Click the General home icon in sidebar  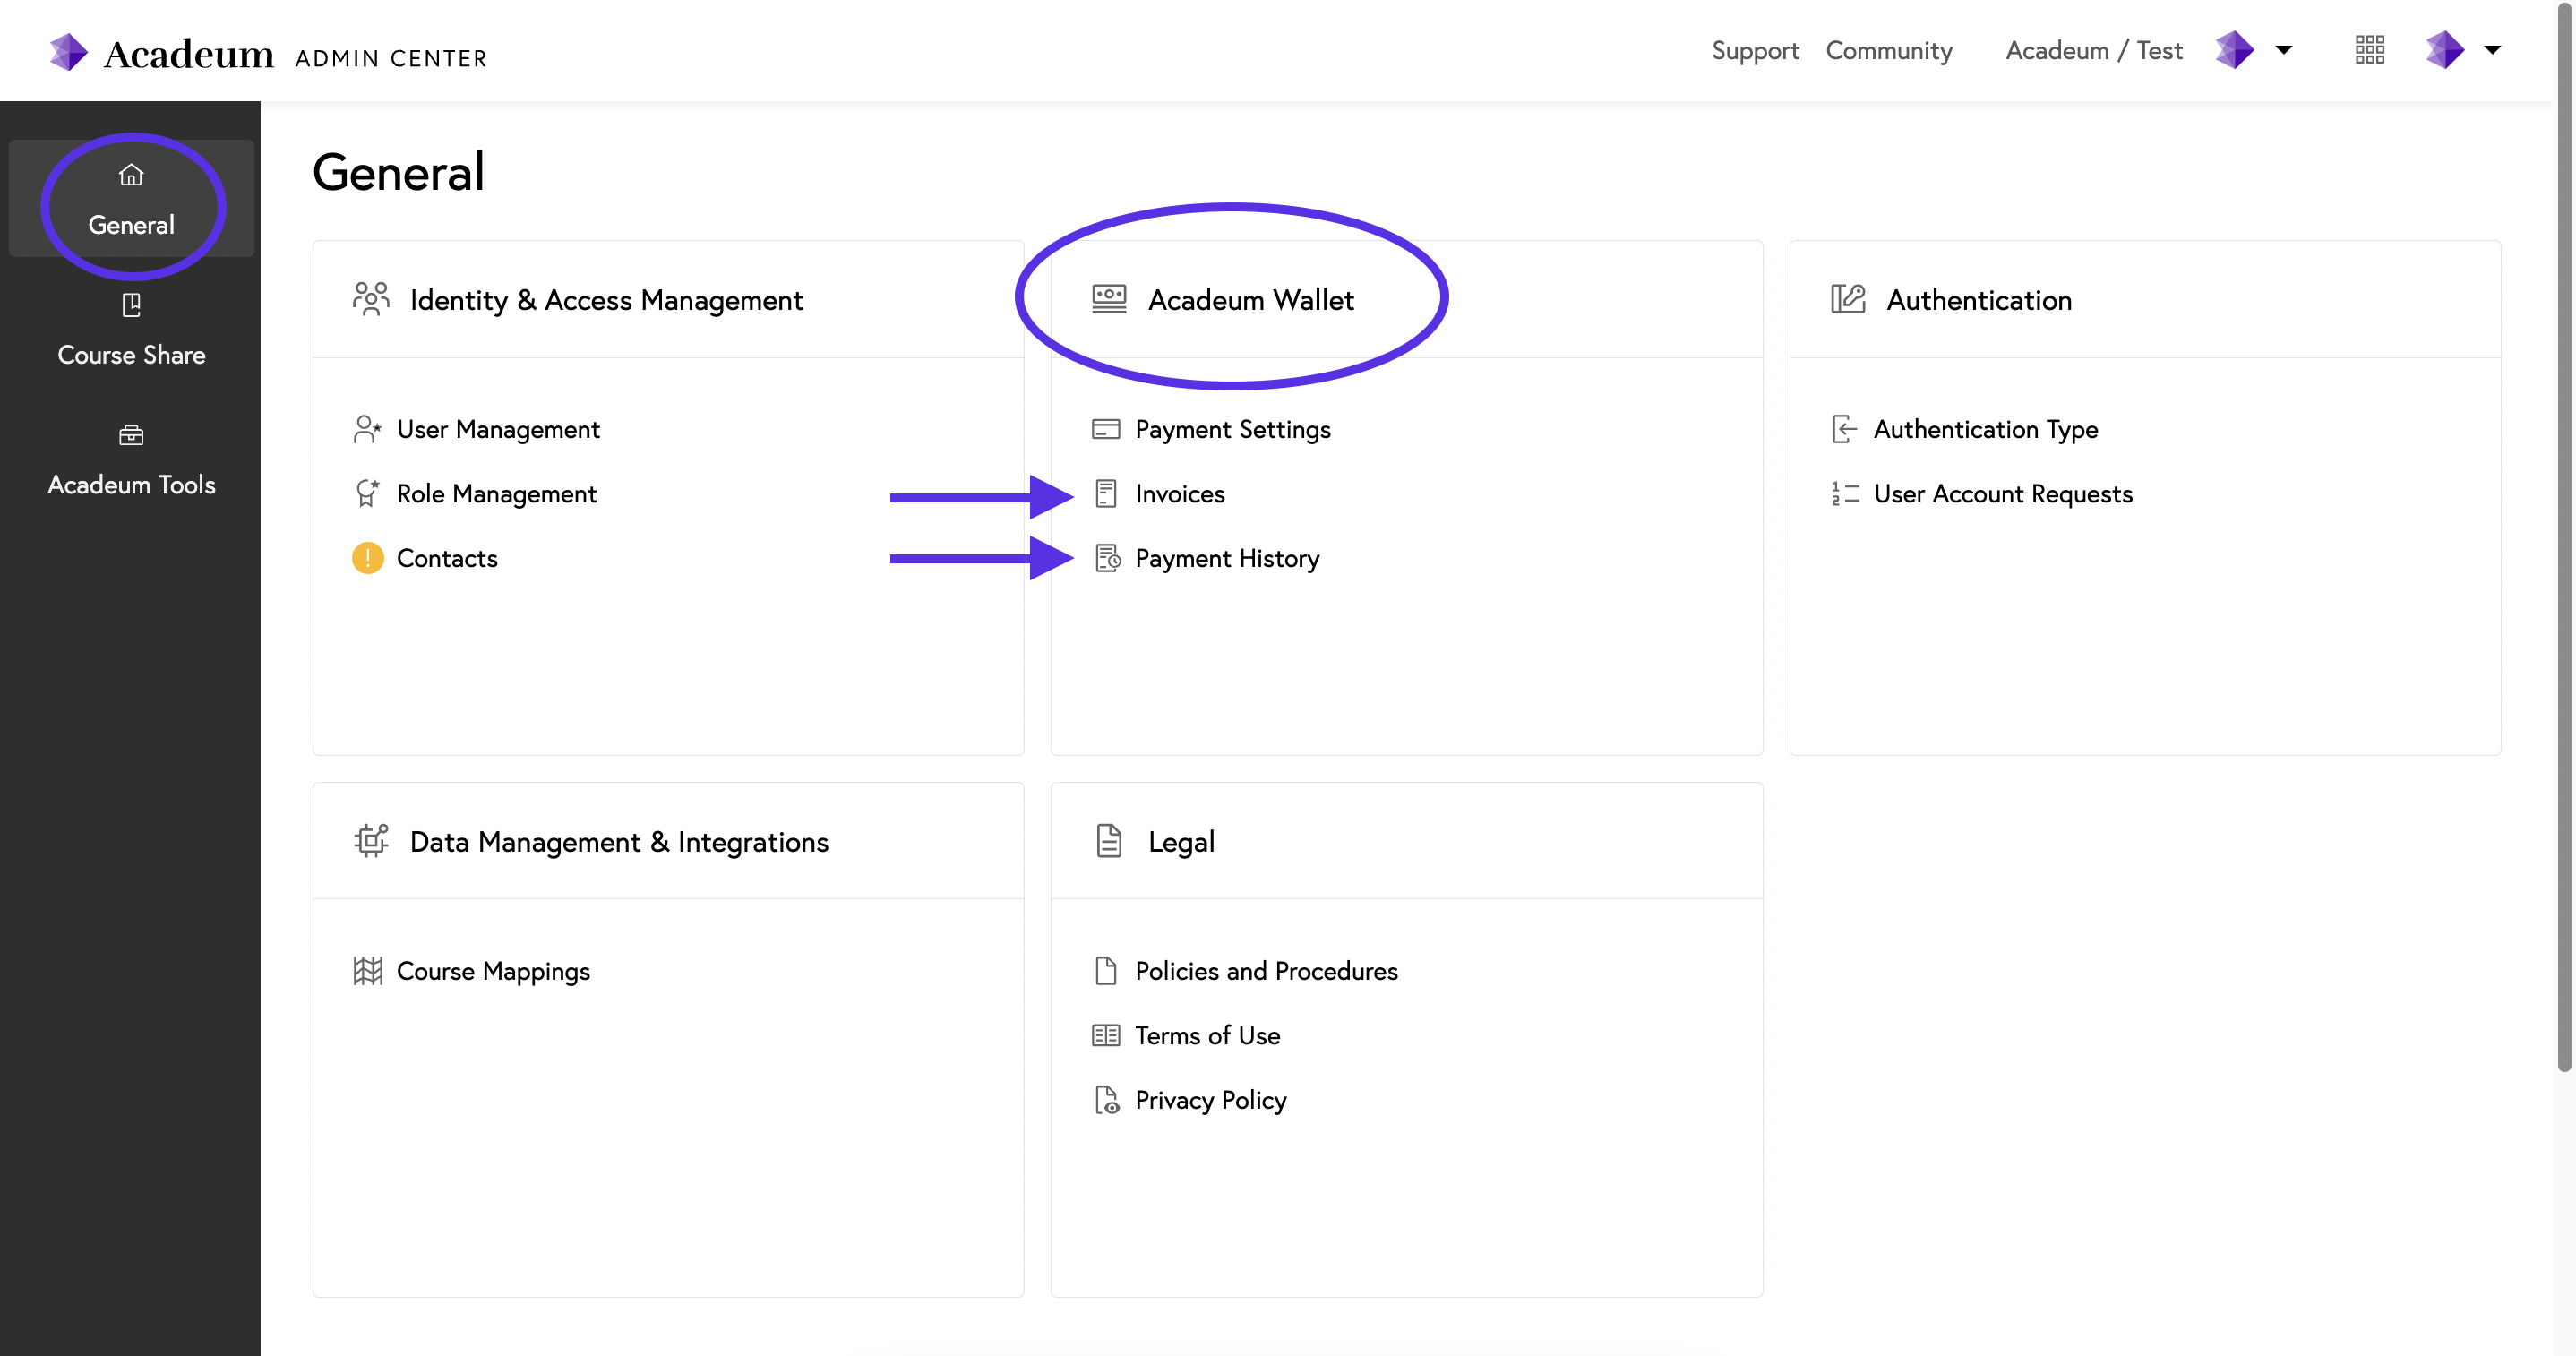[x=131, y=175]
